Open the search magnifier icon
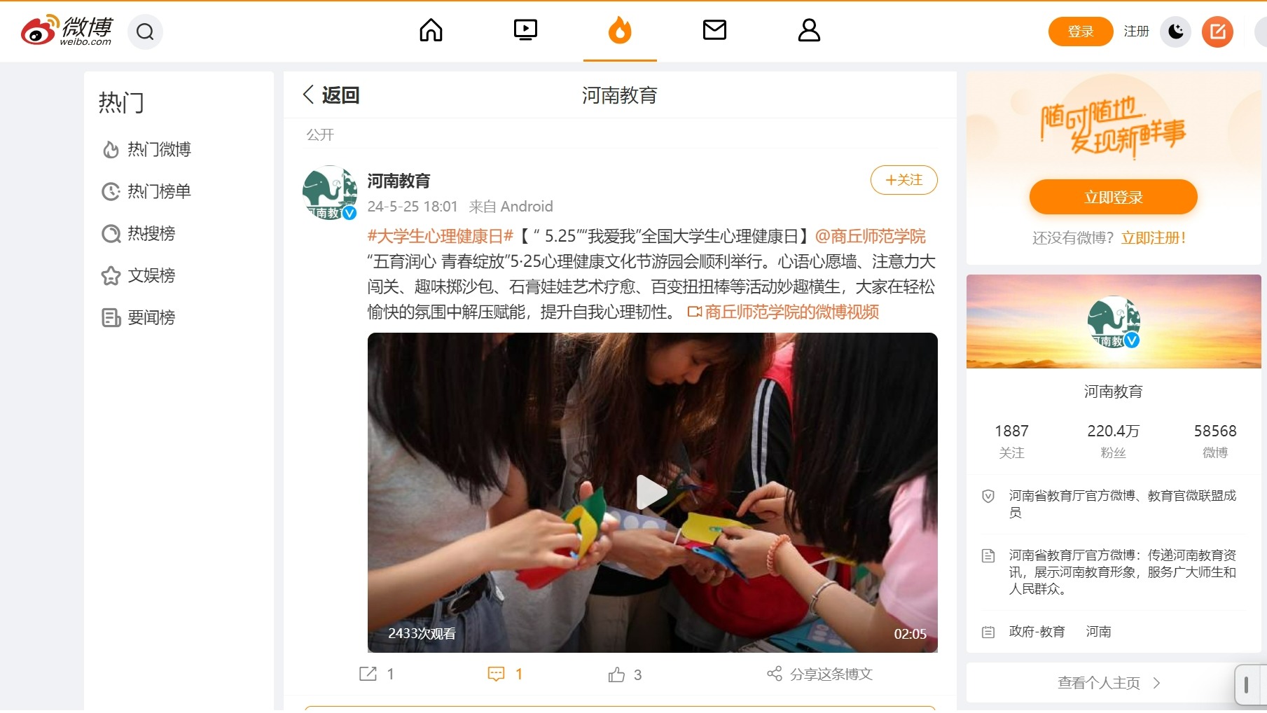Screen dimensions: 1267x713 coord(145,32)
